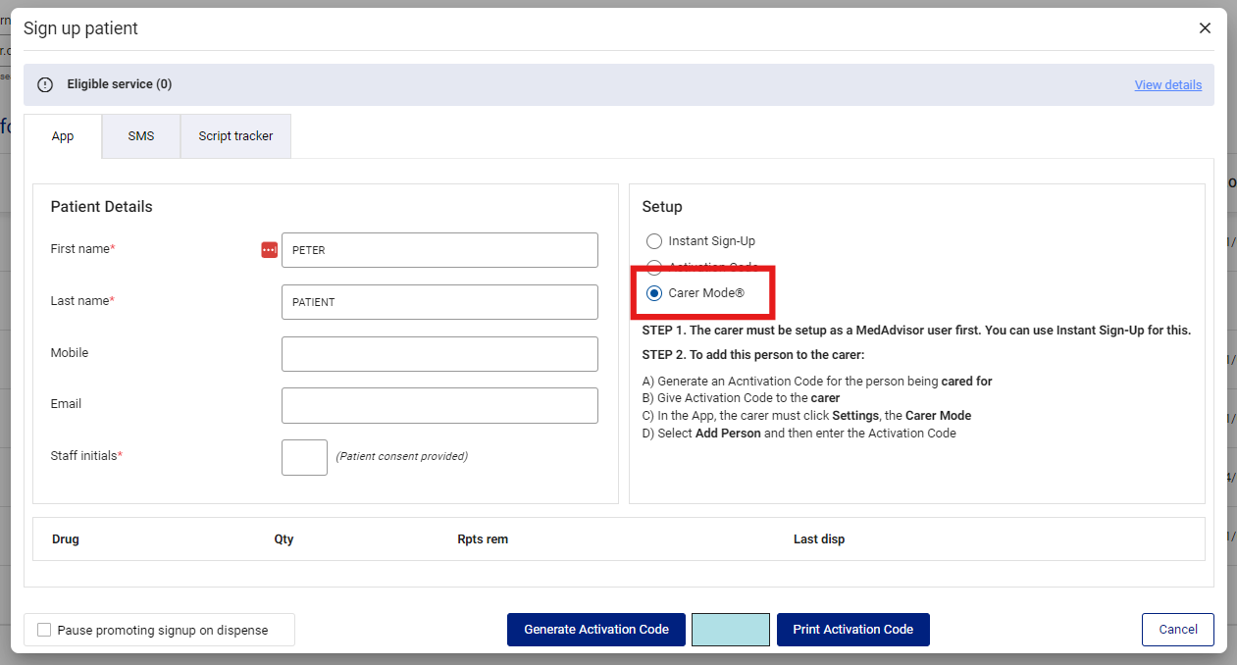The image size is (1237, 665).
Task: Focus the Mobile input field
Action: [439, 354]
